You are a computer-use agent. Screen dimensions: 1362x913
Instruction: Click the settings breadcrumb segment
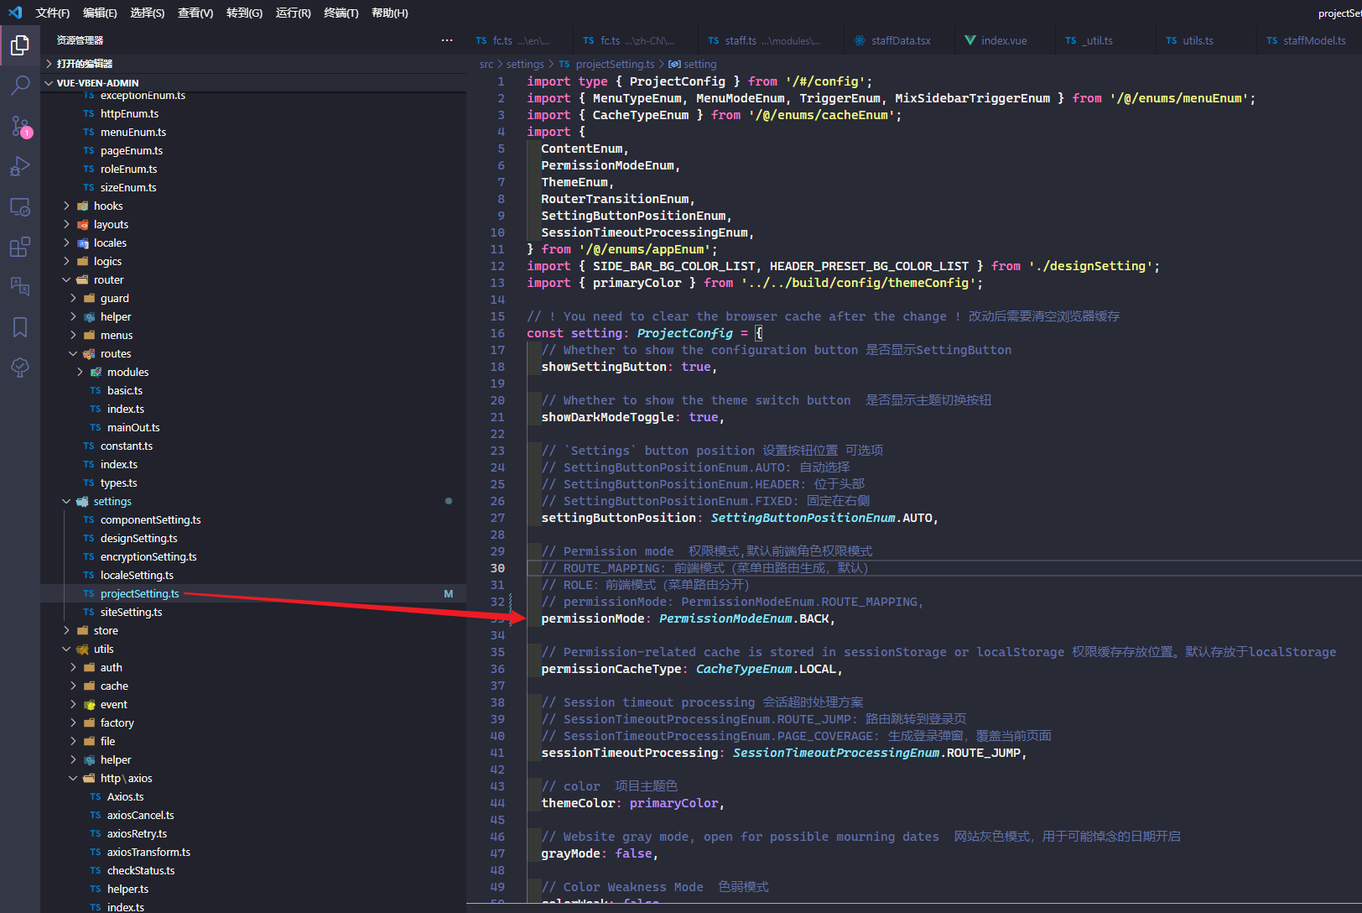[x=525, y=64]
